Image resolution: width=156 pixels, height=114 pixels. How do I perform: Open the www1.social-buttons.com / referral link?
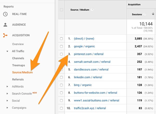coord(96,100)
